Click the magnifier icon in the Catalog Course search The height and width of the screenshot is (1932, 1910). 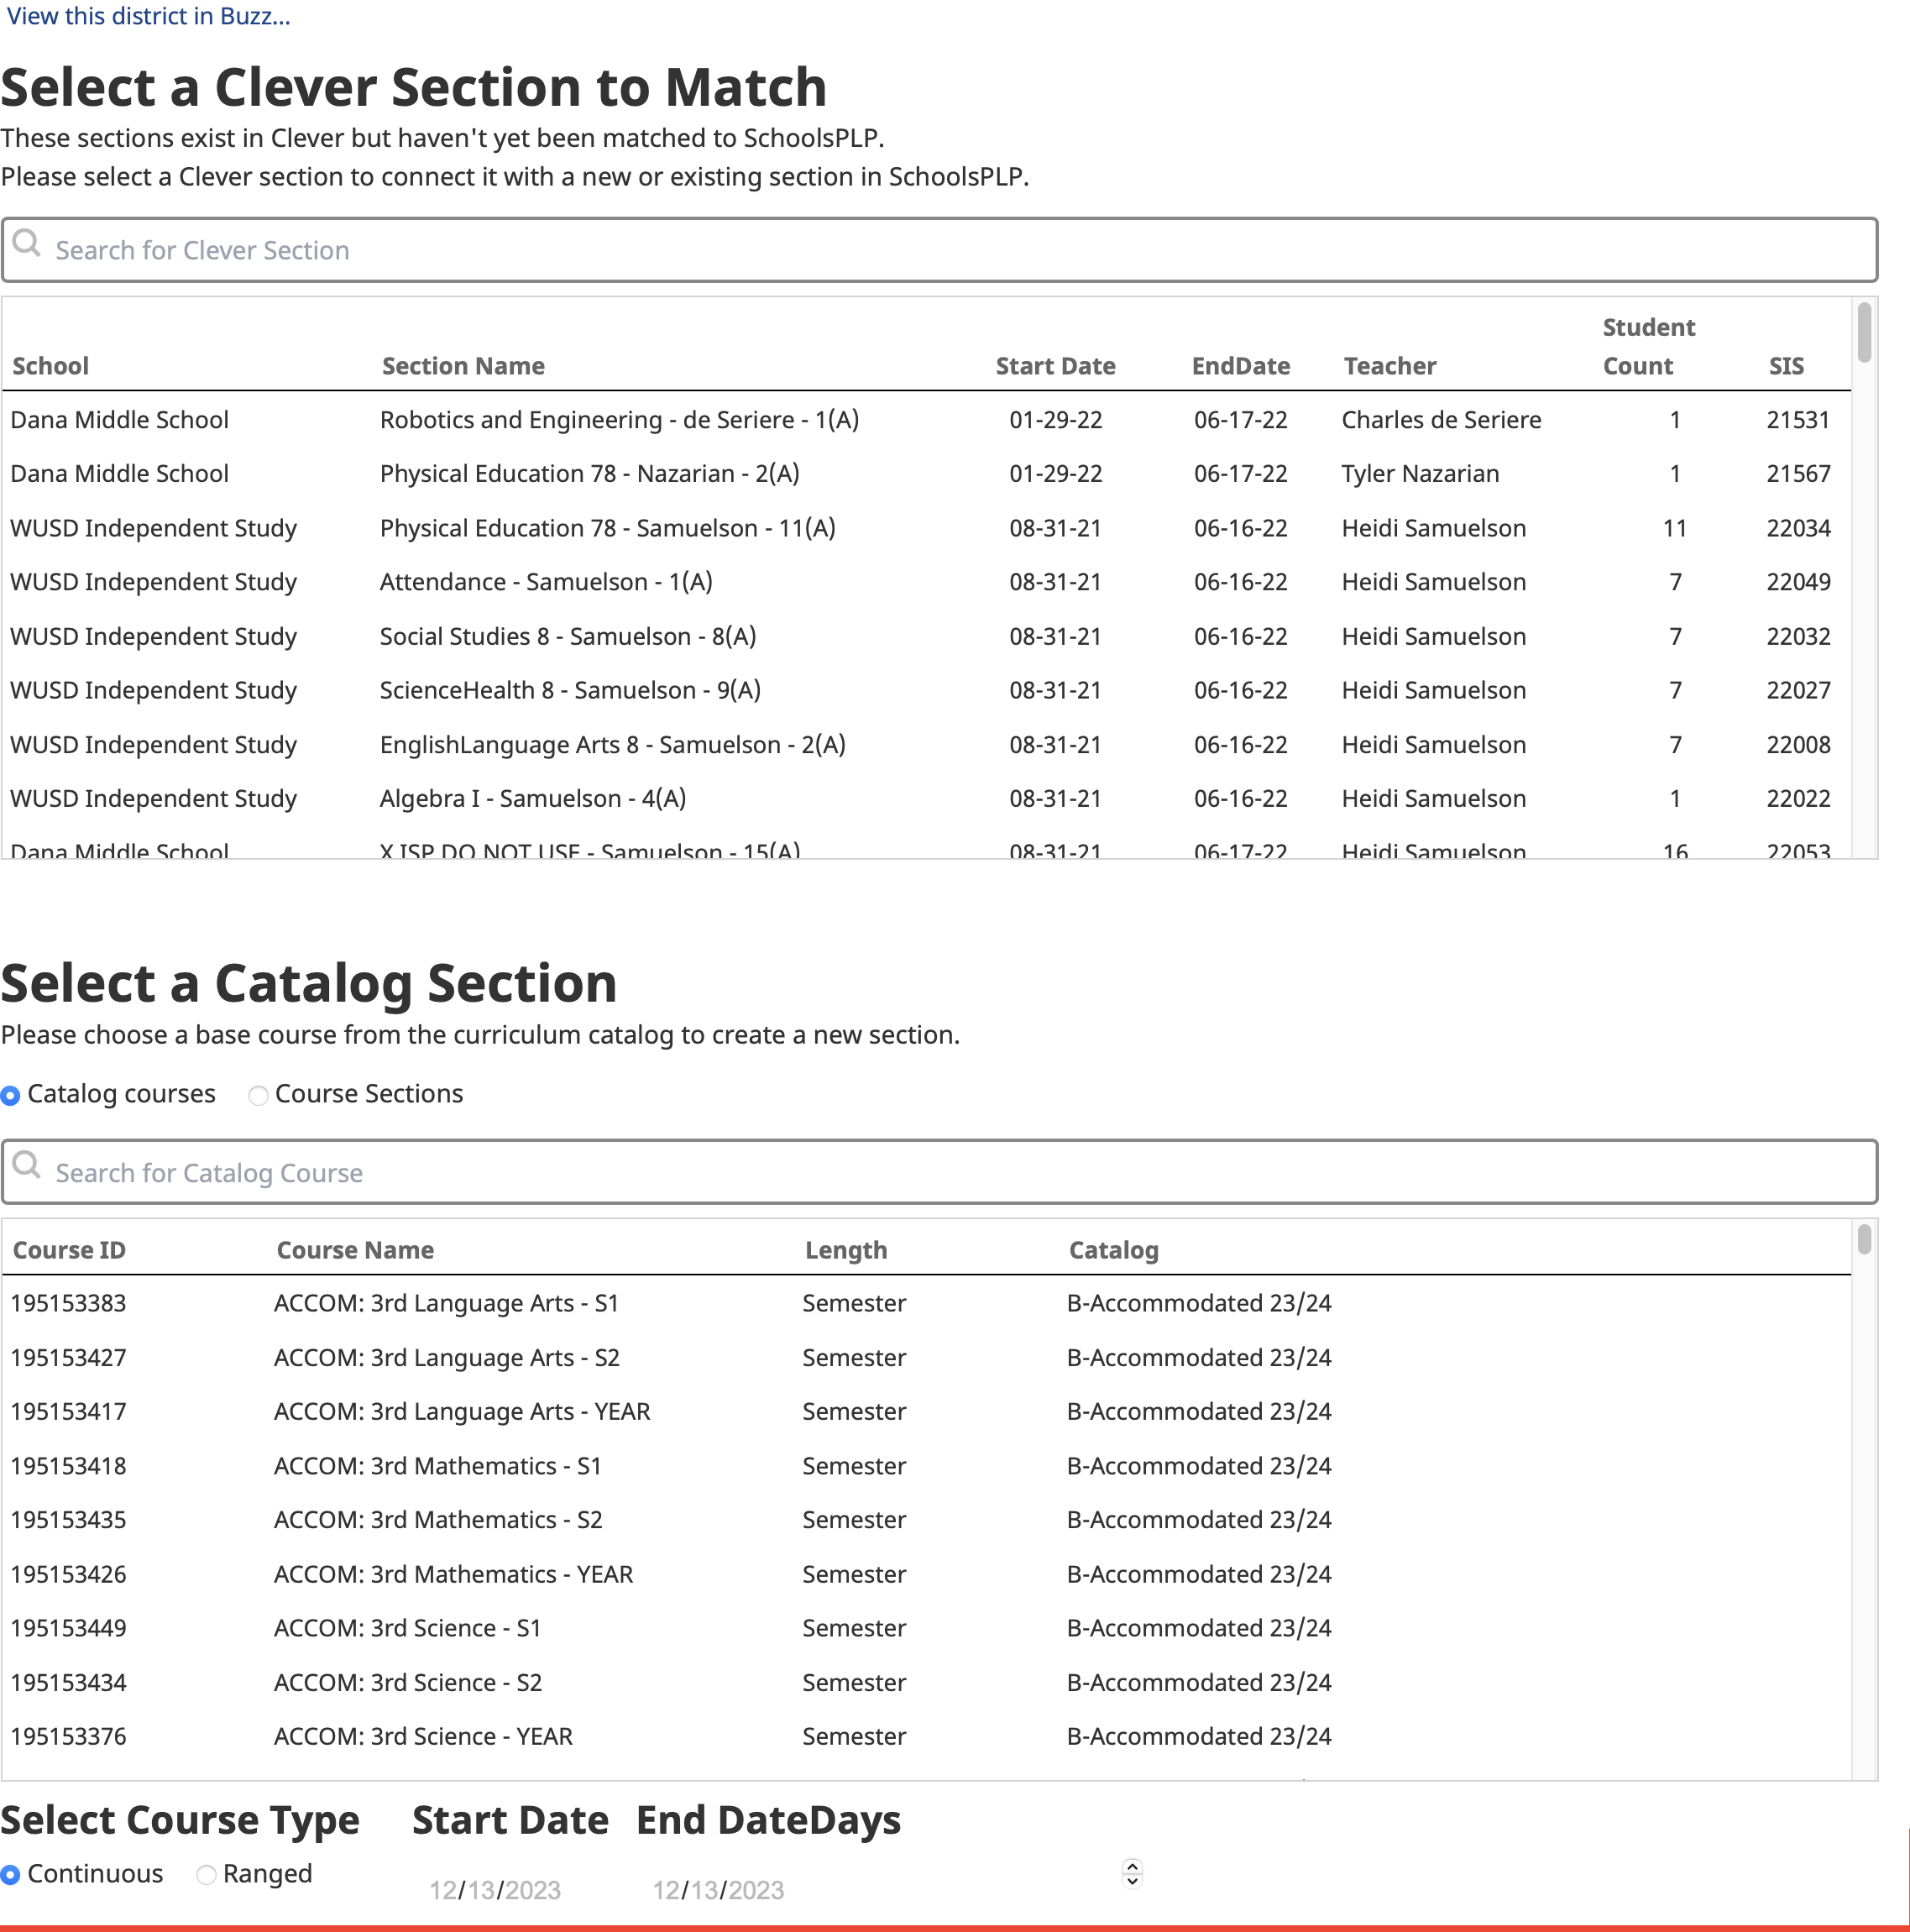27,1166
